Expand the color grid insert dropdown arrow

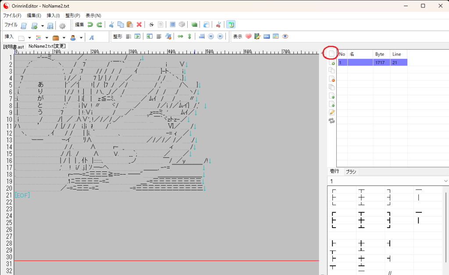(46, 37)
